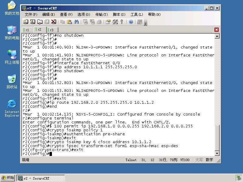Click the 网上邻居 desktop icon
Screen dimensions: 243x182
pyautogui.click(x=12, y=57)
